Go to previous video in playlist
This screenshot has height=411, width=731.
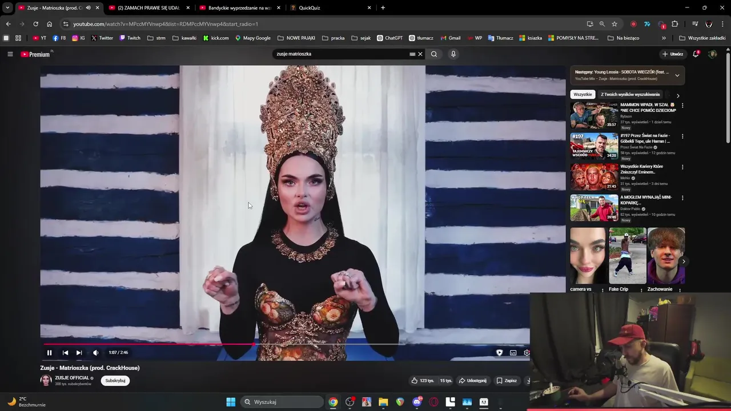click(65, 353)
